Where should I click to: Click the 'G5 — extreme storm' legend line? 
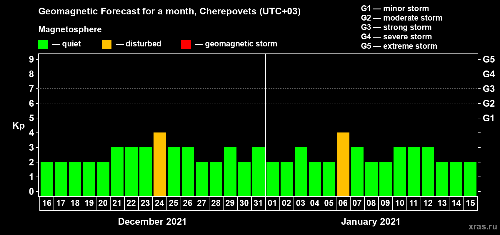399,46
